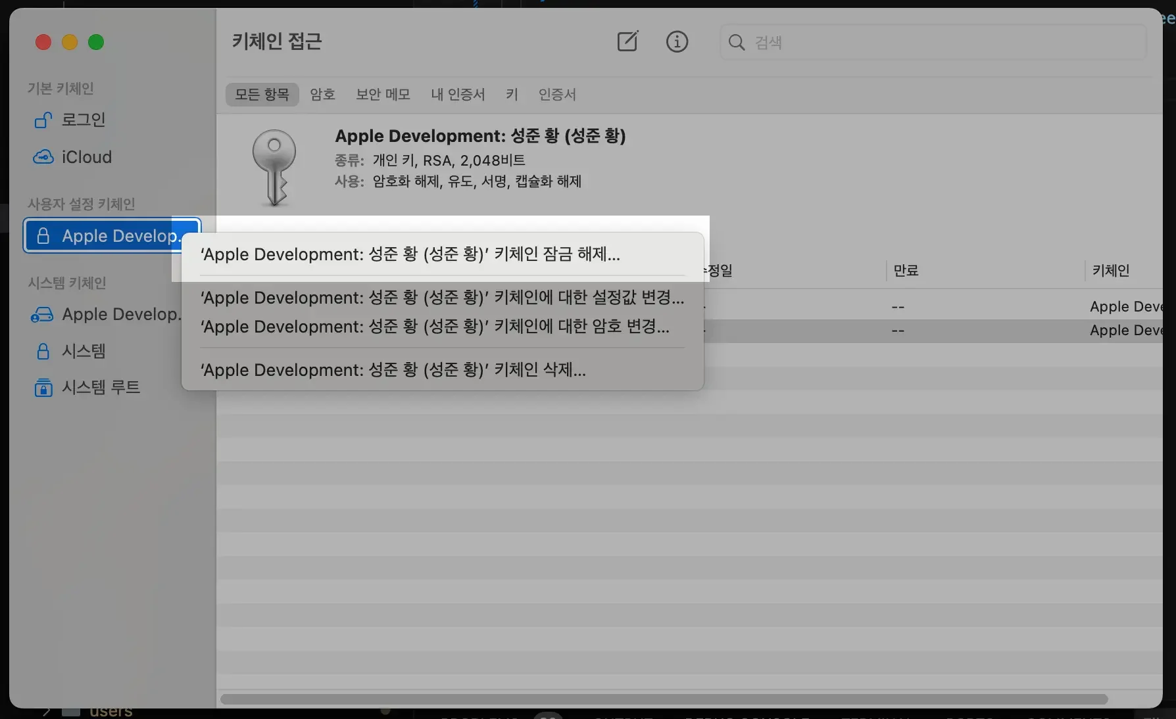Select the 로그인 keychain
This screenshot has height=719, width=1176.
112,120
